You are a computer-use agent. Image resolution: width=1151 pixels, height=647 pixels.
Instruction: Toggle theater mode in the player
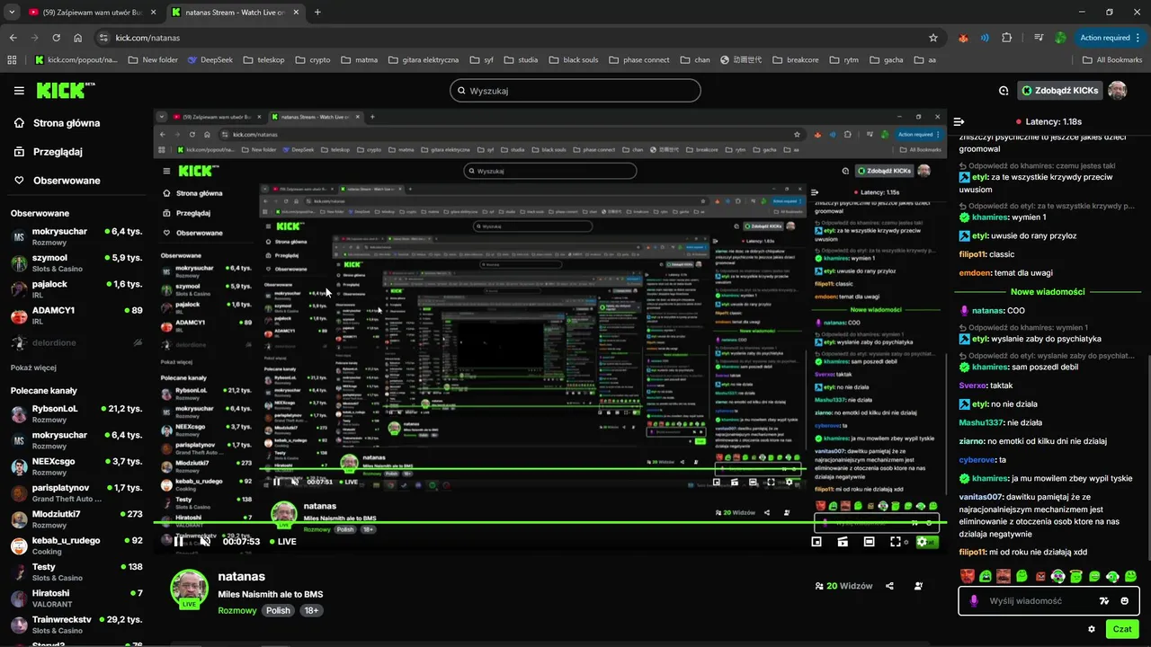tap(869, 542)
